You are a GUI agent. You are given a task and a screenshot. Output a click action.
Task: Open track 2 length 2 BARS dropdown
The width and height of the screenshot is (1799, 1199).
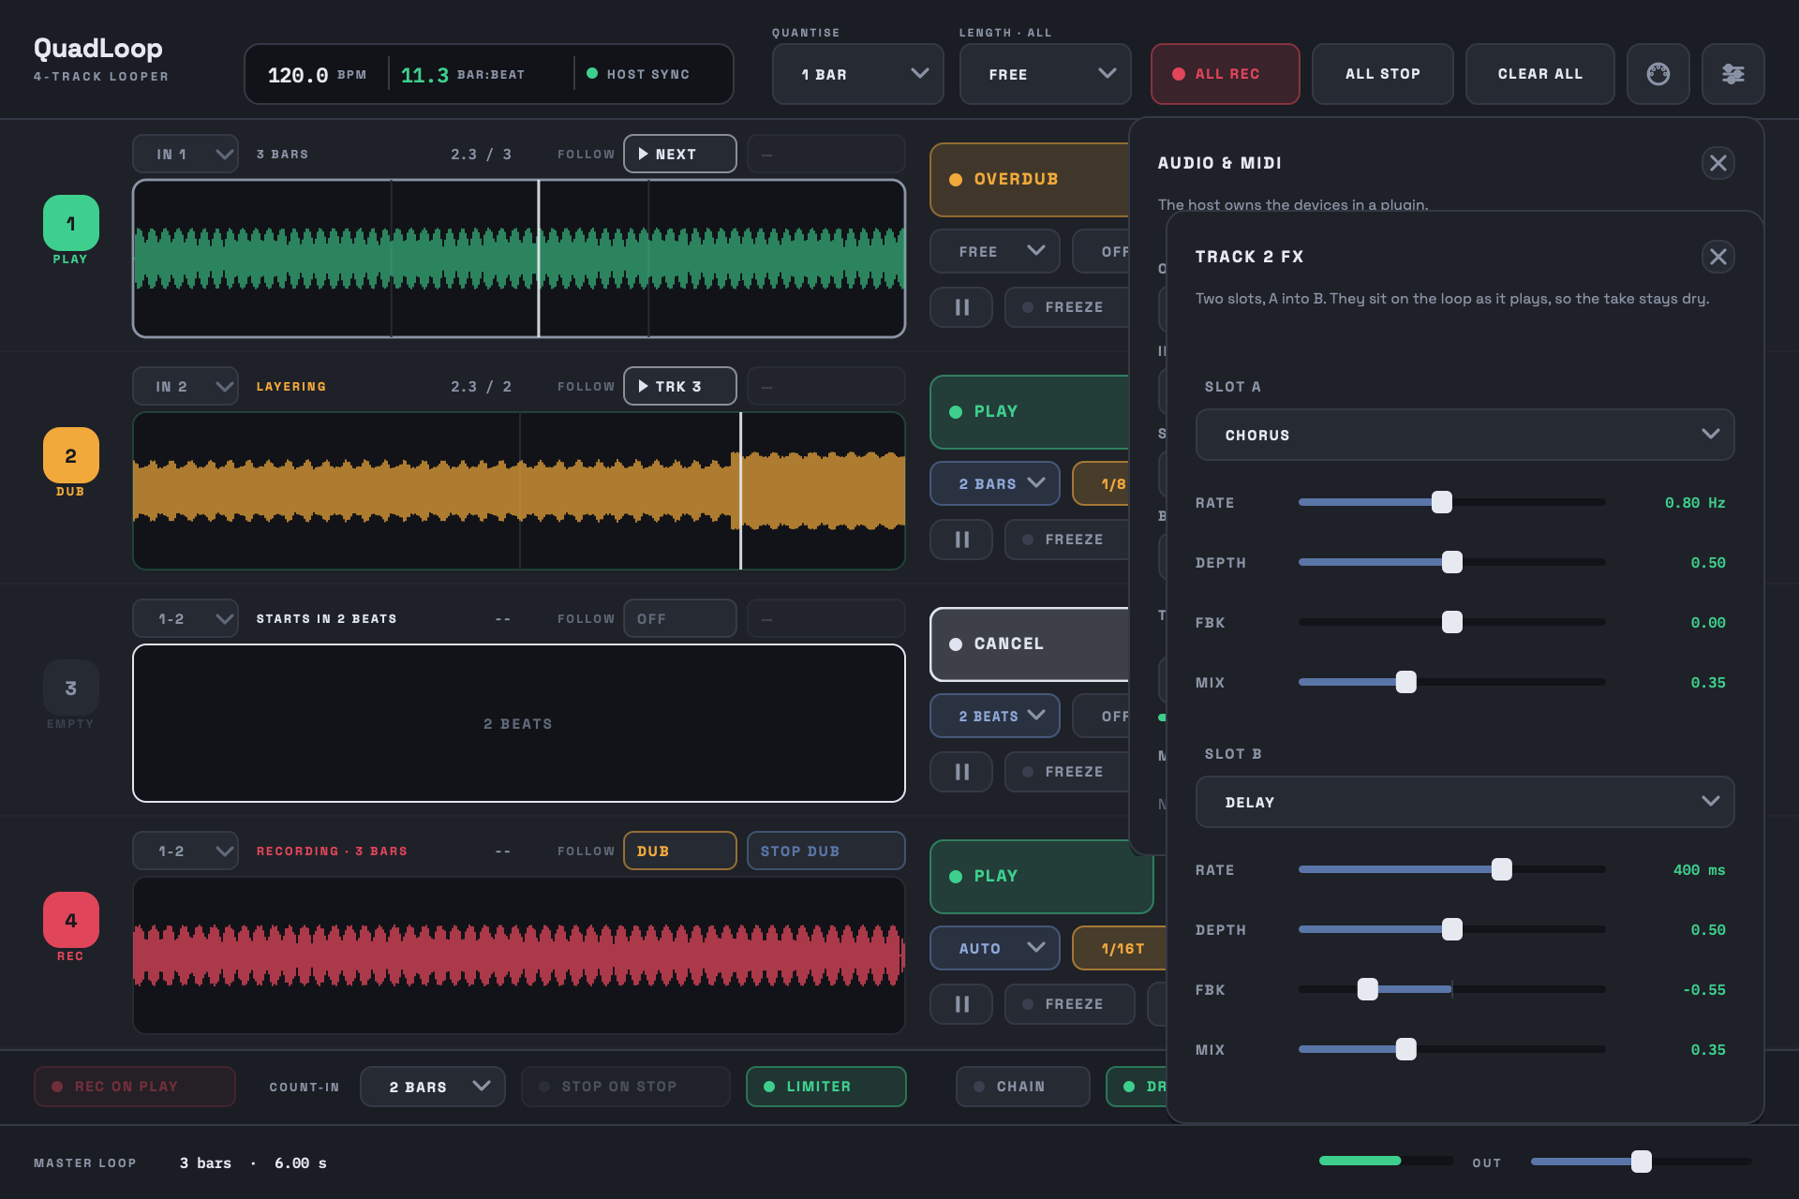coord(994,483)
